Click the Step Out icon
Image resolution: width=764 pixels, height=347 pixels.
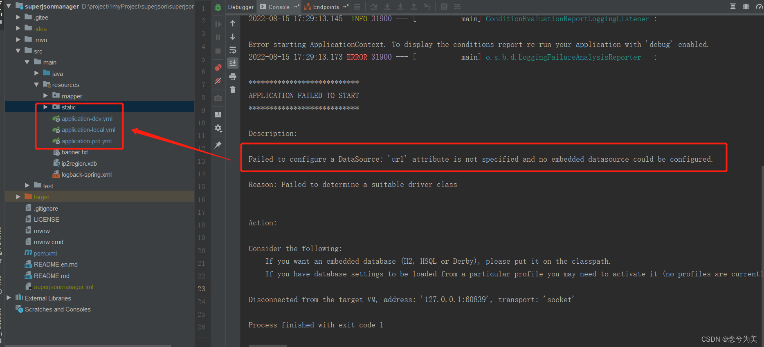414,7
